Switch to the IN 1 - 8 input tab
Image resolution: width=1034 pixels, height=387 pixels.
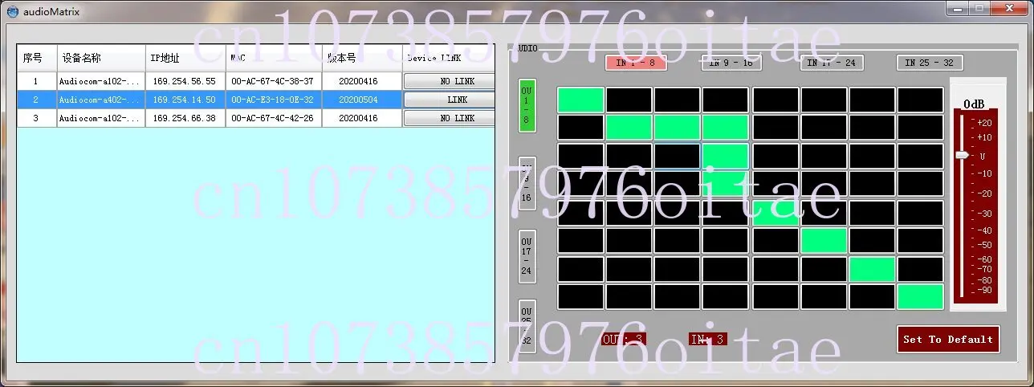(636, 63)
